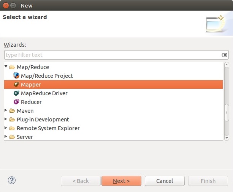Expand the Server category
233x192 pixels.
coord(6,136)
